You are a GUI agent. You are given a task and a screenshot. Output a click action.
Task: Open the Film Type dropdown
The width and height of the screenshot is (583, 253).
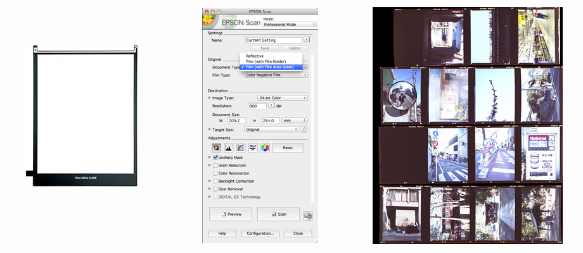[x=276, y=75]
